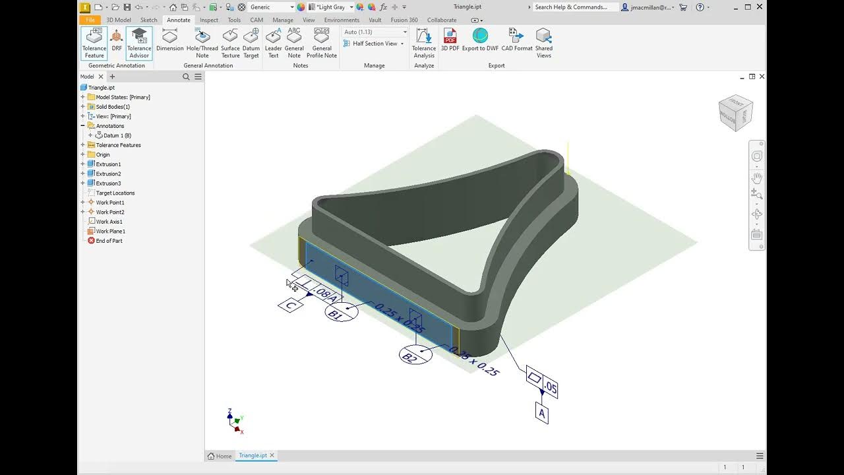This screenshot has height=475, width=844.
Task: Click the Home icon in quick access toolbar
Action: tap(173, 7)
